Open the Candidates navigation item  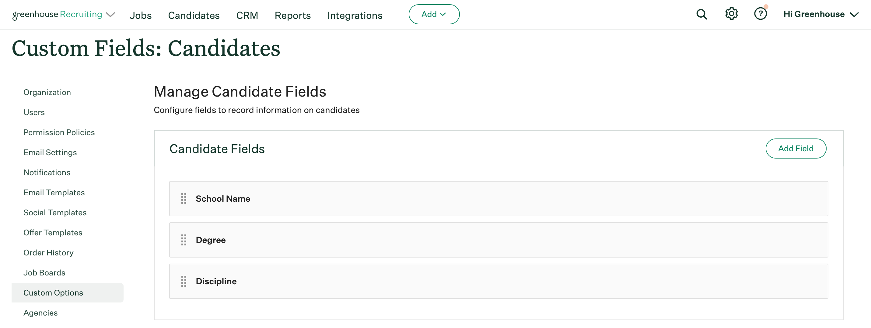click(x=194, y=15)
